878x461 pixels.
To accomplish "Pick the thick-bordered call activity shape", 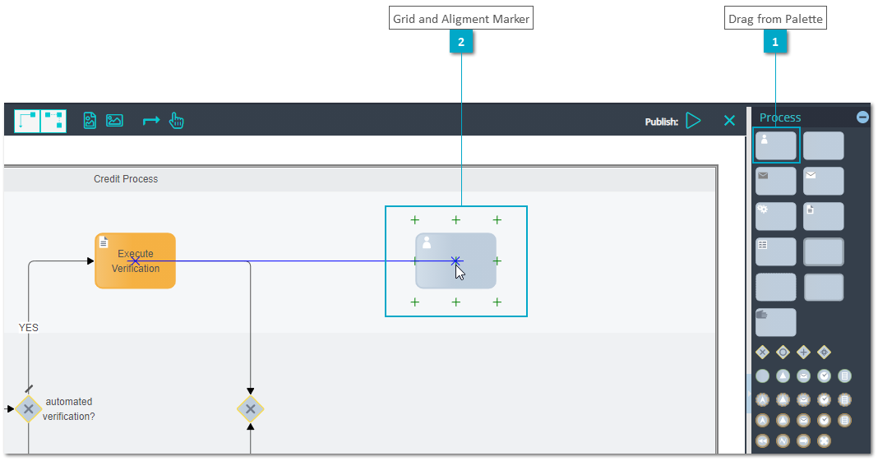I will point(823,251).
